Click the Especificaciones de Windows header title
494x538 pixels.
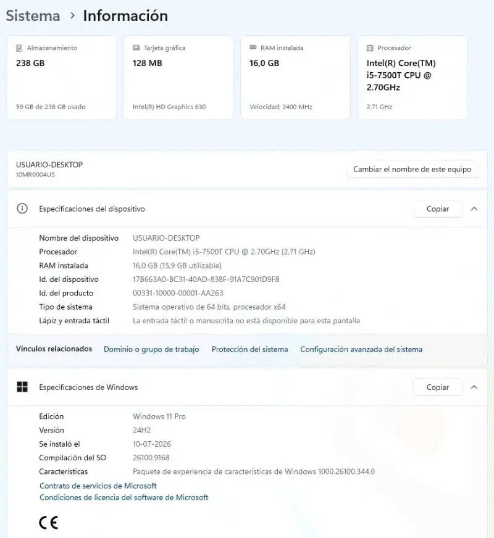[x=88, y=387]
